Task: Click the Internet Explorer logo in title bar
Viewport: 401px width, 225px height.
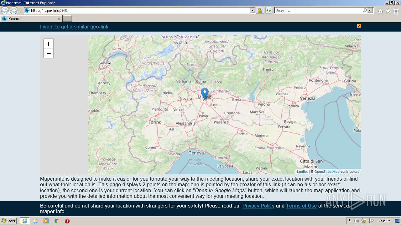Action: pyautogui.click(x=3, y=3)
